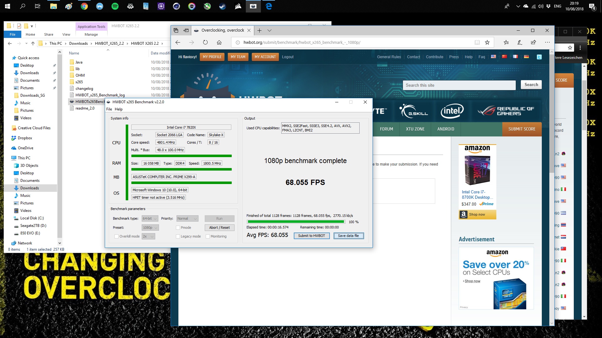The width and height of the screenshot is (602, 338).
Task: Open Windows action center notifications
Action: pos(592,6)
